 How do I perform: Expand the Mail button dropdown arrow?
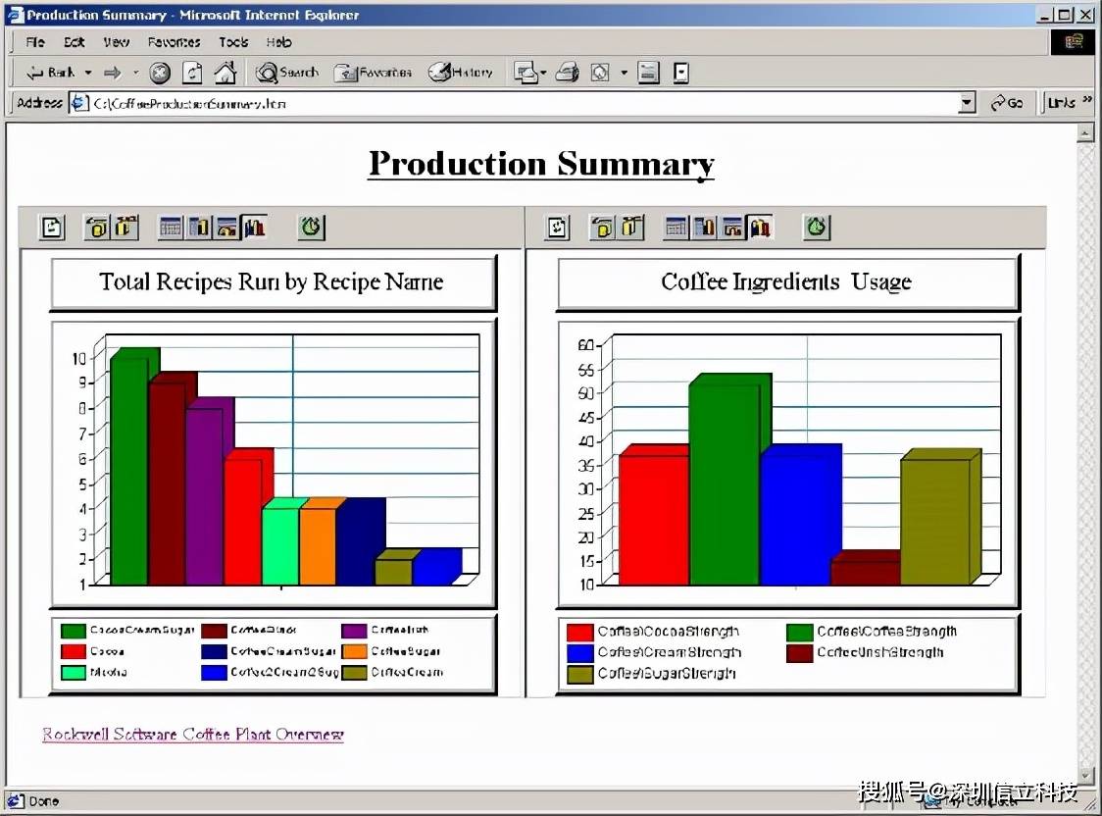[543, 73]
